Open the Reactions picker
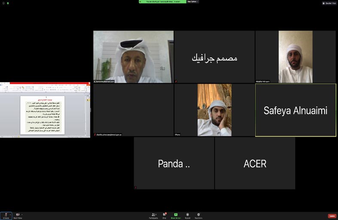 click(x=198, y=215)
